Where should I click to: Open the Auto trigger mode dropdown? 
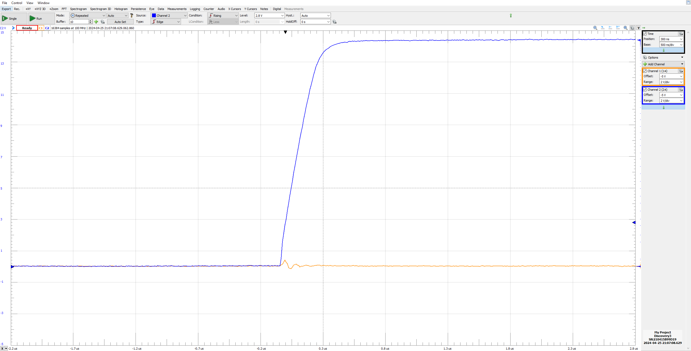[x=117, y=15]
